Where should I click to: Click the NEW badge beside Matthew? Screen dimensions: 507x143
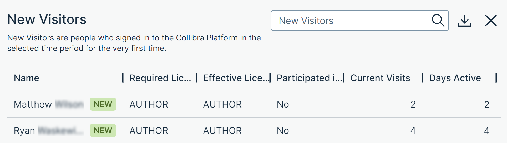tap(103, 104)
